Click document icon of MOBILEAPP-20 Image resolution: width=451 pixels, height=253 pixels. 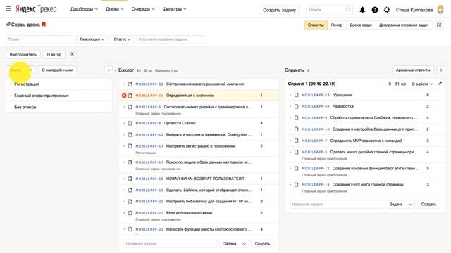(130, 202)
